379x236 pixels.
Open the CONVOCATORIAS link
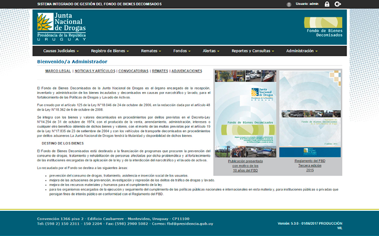point(133,70)
